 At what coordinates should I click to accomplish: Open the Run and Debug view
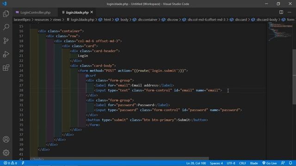6,54
